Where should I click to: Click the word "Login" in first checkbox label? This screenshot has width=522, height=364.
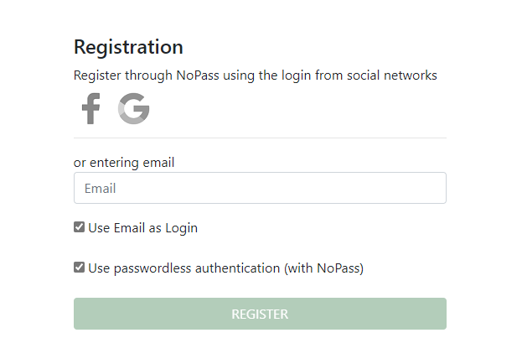click(181, 227)
